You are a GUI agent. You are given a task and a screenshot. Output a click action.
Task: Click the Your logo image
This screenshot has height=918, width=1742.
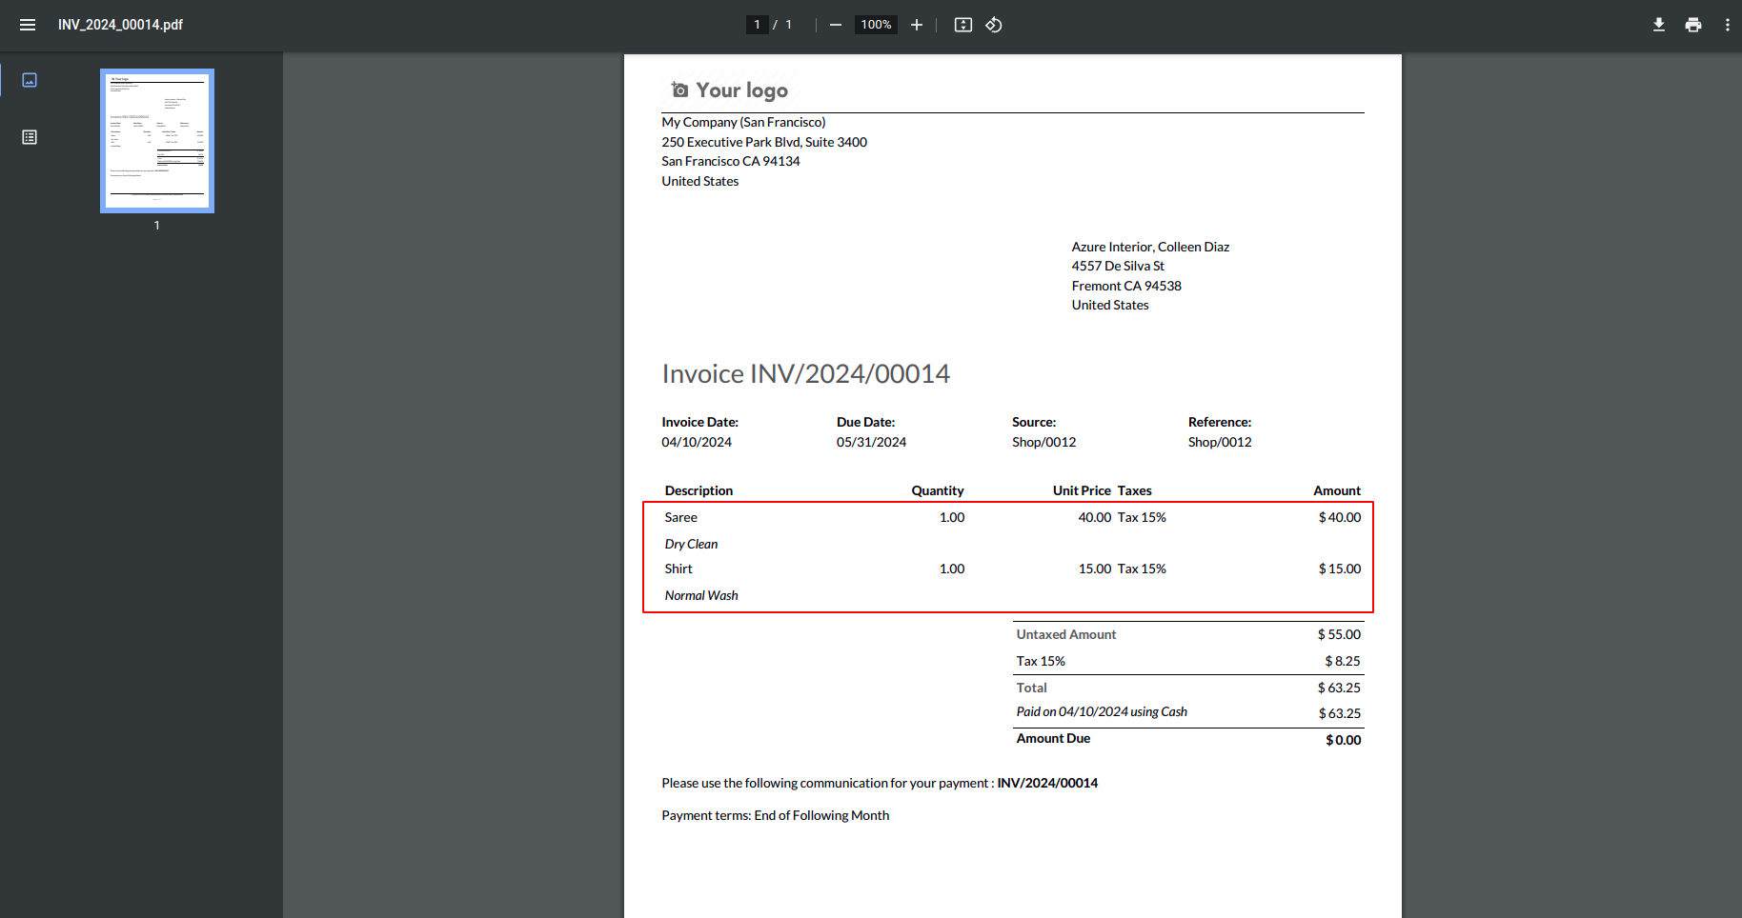click(x=730, y=90)
